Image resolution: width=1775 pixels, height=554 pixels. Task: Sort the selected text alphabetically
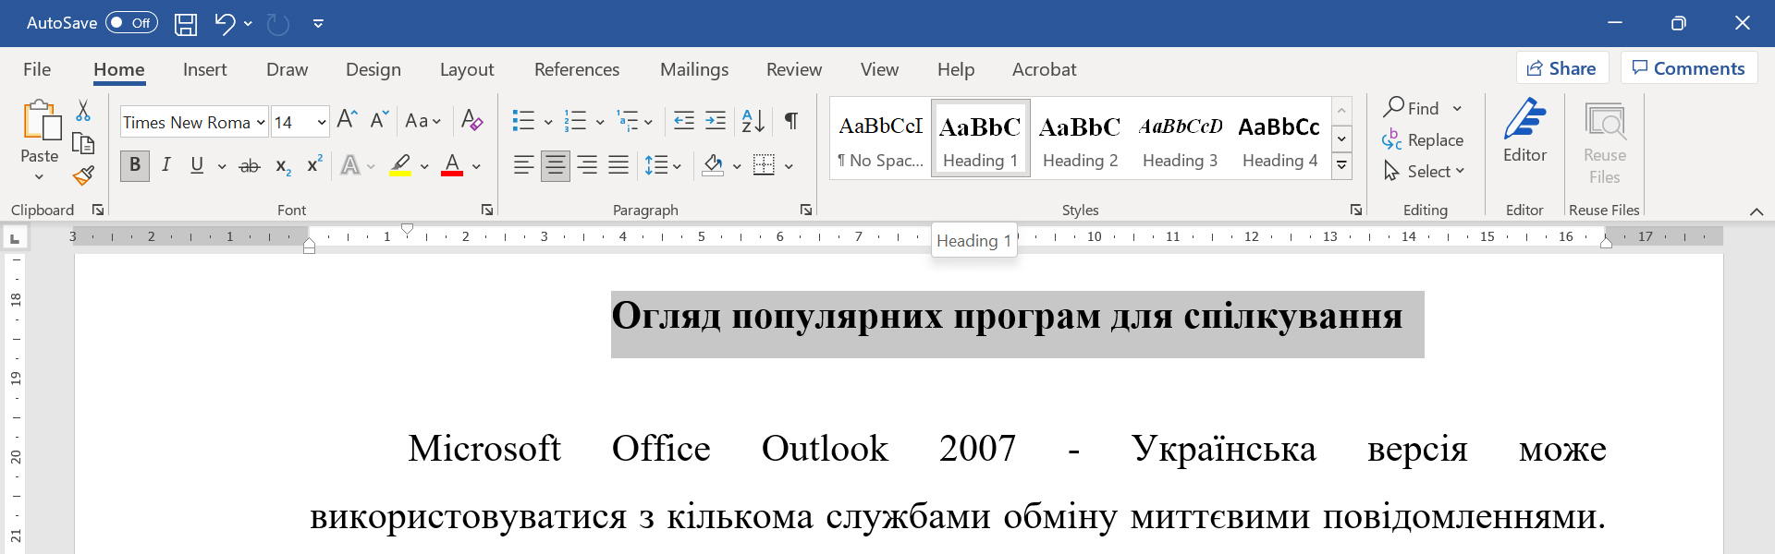753,120
